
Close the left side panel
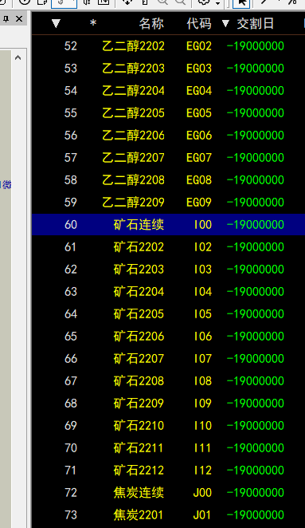click(19, 19)
